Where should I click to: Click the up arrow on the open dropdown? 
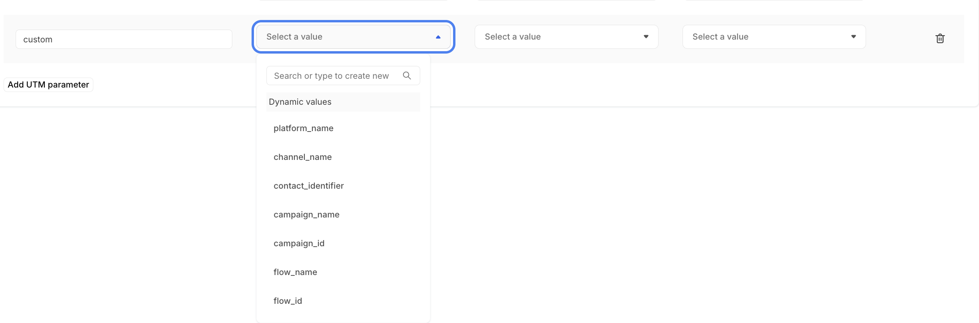pos(438,37)
